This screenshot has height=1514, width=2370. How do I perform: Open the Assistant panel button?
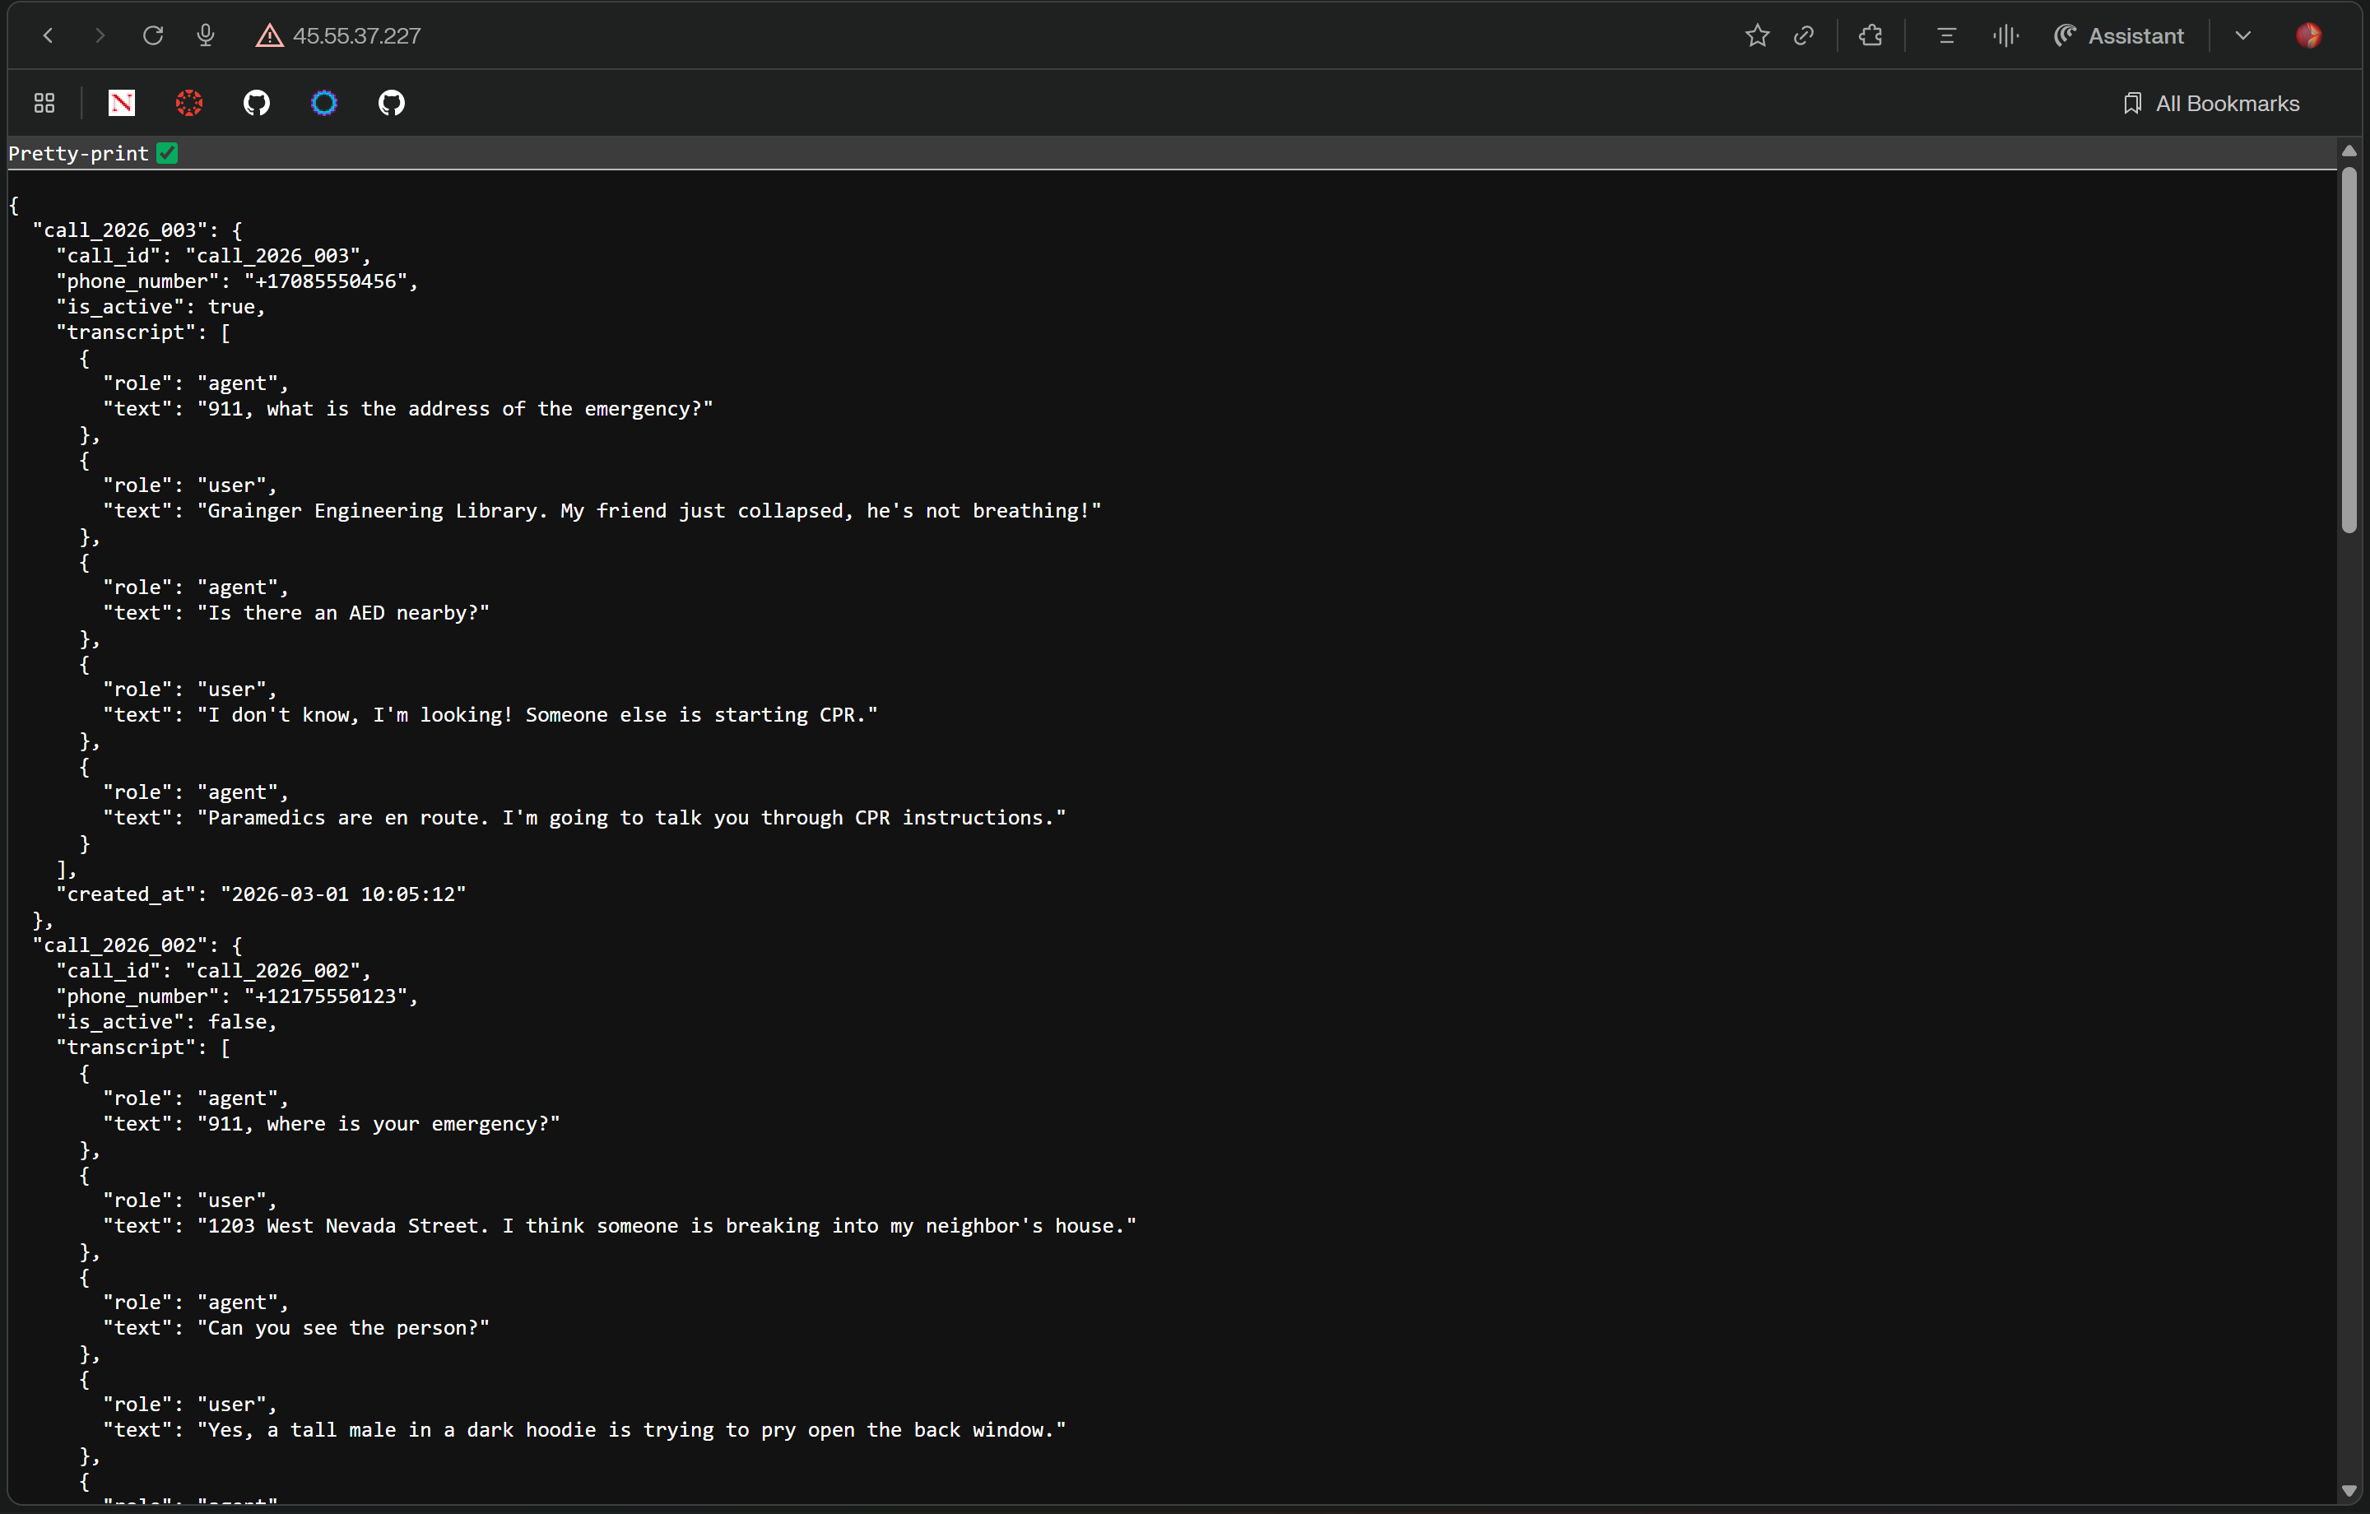click(2119, 36)
